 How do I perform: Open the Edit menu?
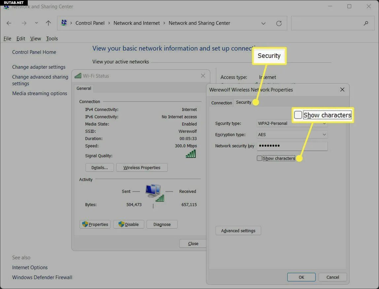tap(21, 38)
